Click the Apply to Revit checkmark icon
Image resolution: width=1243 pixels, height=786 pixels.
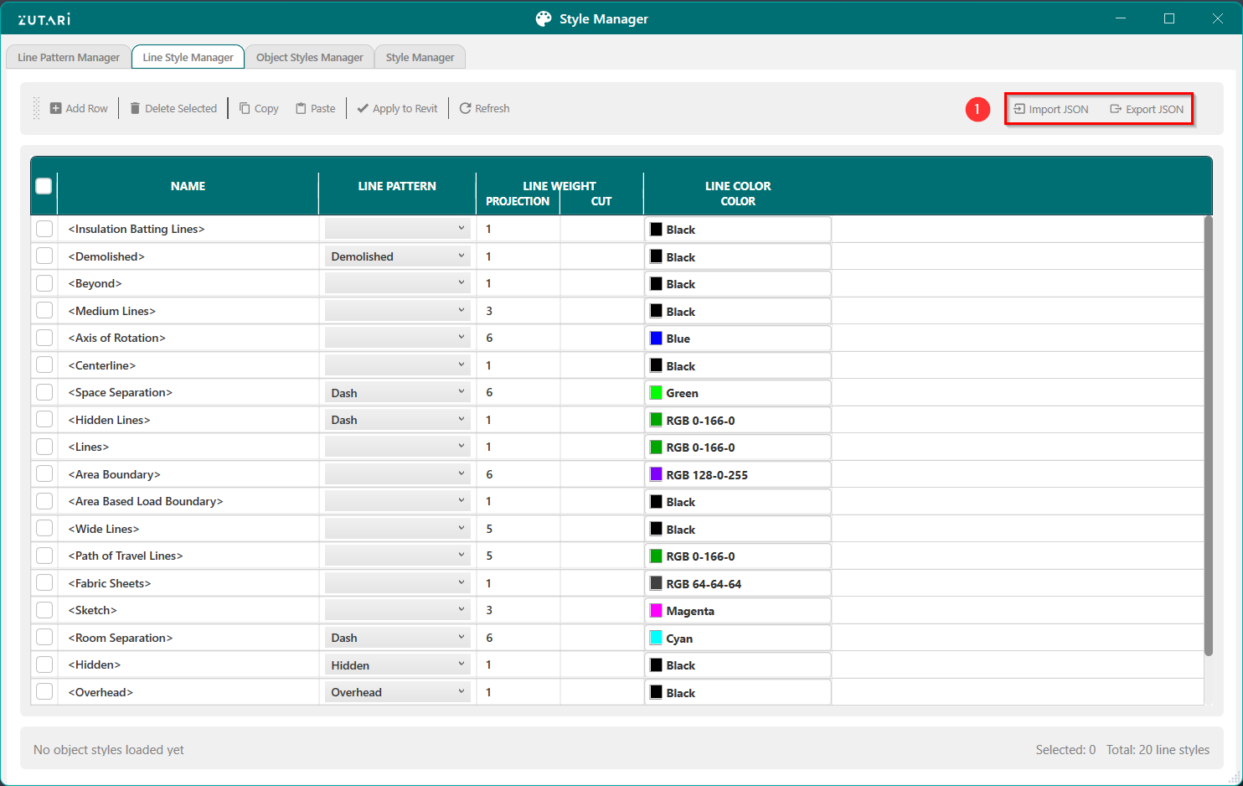(x=363, y=109)
